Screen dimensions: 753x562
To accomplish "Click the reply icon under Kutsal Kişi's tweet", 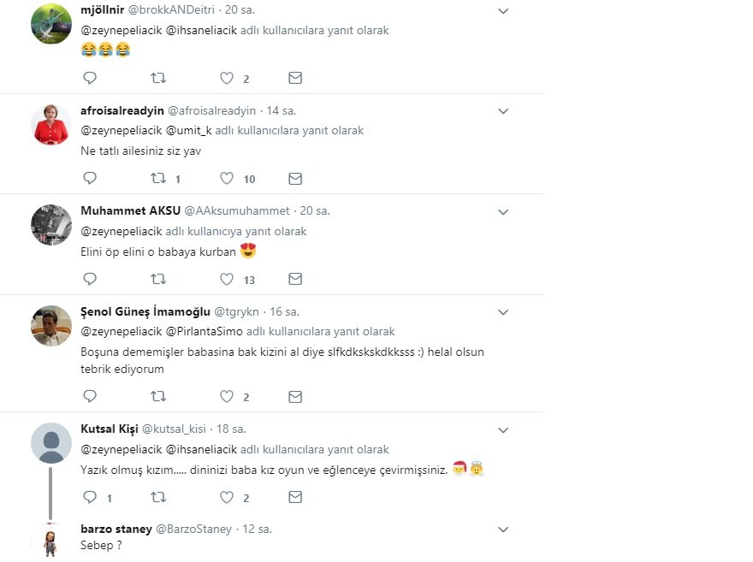I will 90,497.
